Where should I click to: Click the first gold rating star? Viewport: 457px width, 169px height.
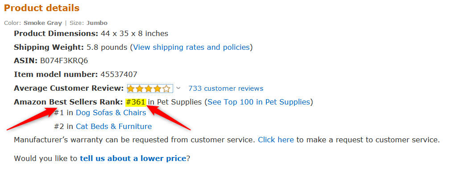click(x=131, y=89)
